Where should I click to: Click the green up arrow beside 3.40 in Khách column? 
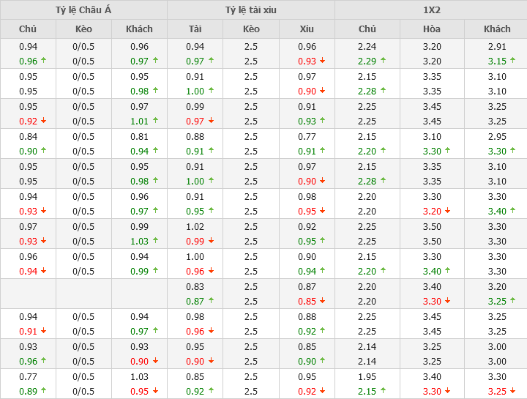[x=512, y=211]
